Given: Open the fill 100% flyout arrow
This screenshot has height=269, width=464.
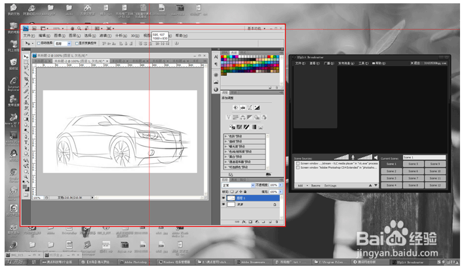Looking at the screenshot, I should [280, 192].
